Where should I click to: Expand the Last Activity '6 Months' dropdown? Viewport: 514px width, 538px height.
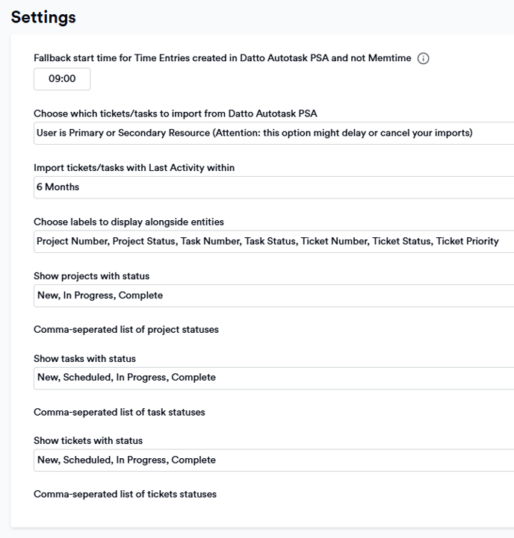tap(274, 187)
